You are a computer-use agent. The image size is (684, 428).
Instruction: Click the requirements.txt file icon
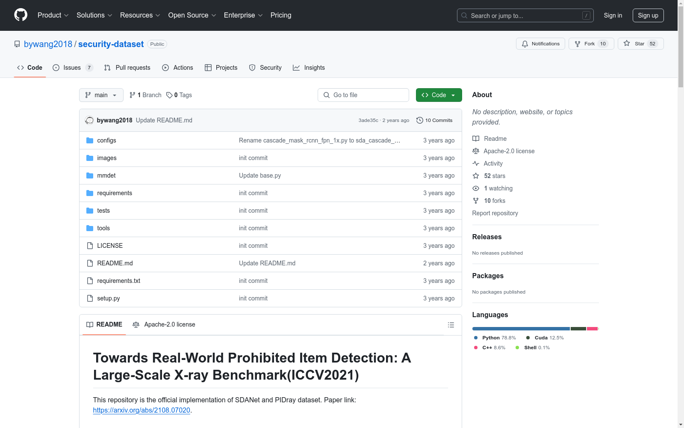coord(90,281)
